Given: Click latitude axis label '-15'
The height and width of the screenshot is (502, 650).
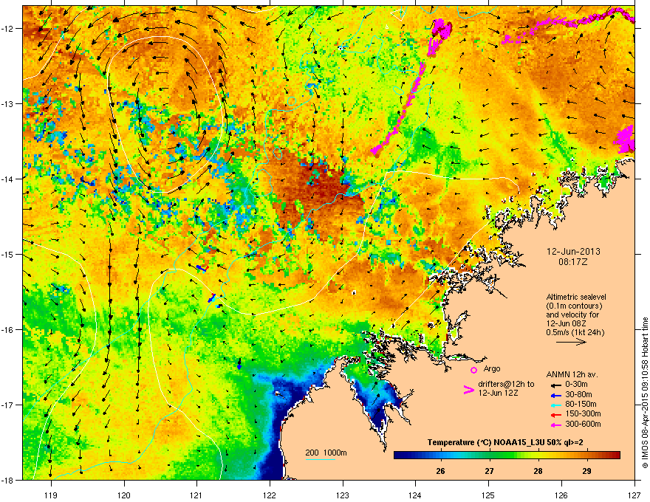Looking at the screenshot, I should tap(7, 254).
